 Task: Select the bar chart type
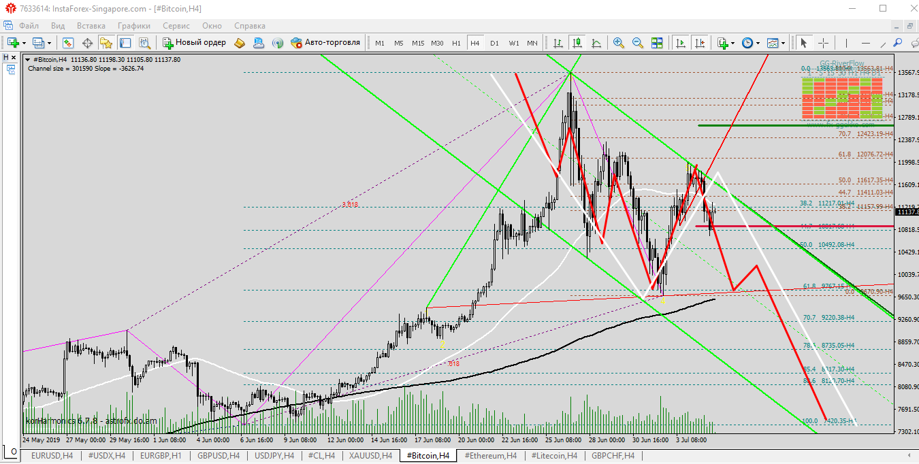pyautogui.click(x=558, y=42)
